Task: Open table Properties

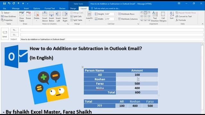Action: click(7, 20)
